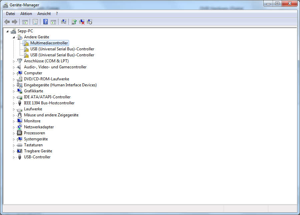The image size is (300, 215).
Task: Open the Datei menu
Action: pos(11,14)
